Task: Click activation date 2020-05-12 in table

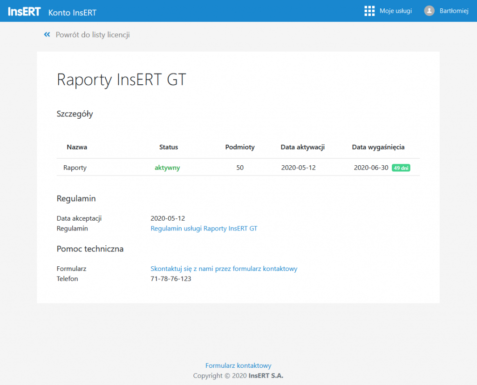Action: (299, 168)
